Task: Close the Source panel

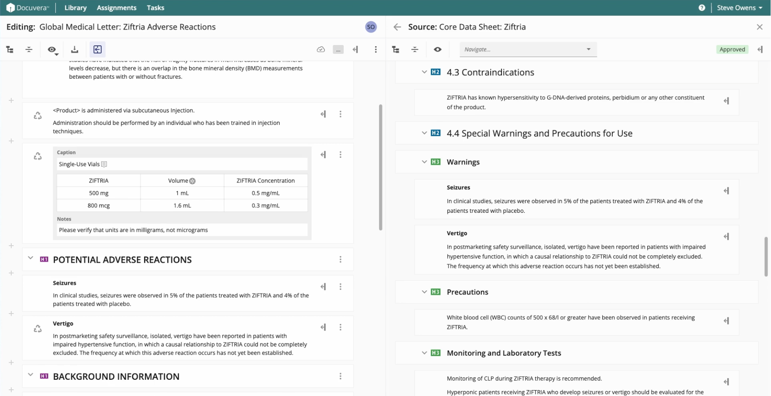Action: (760, 27)
